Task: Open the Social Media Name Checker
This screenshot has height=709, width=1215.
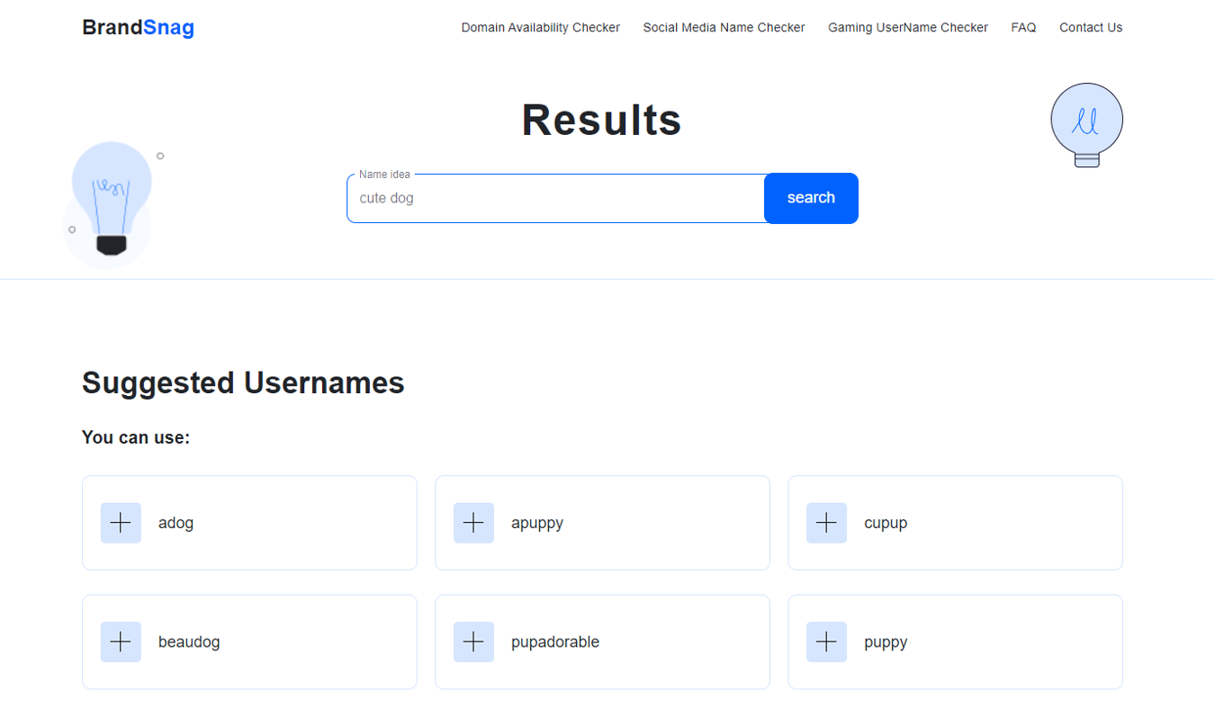Action: click(724, 27)
